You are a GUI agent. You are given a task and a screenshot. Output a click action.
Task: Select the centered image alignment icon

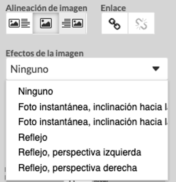click(x=46, y=23)
